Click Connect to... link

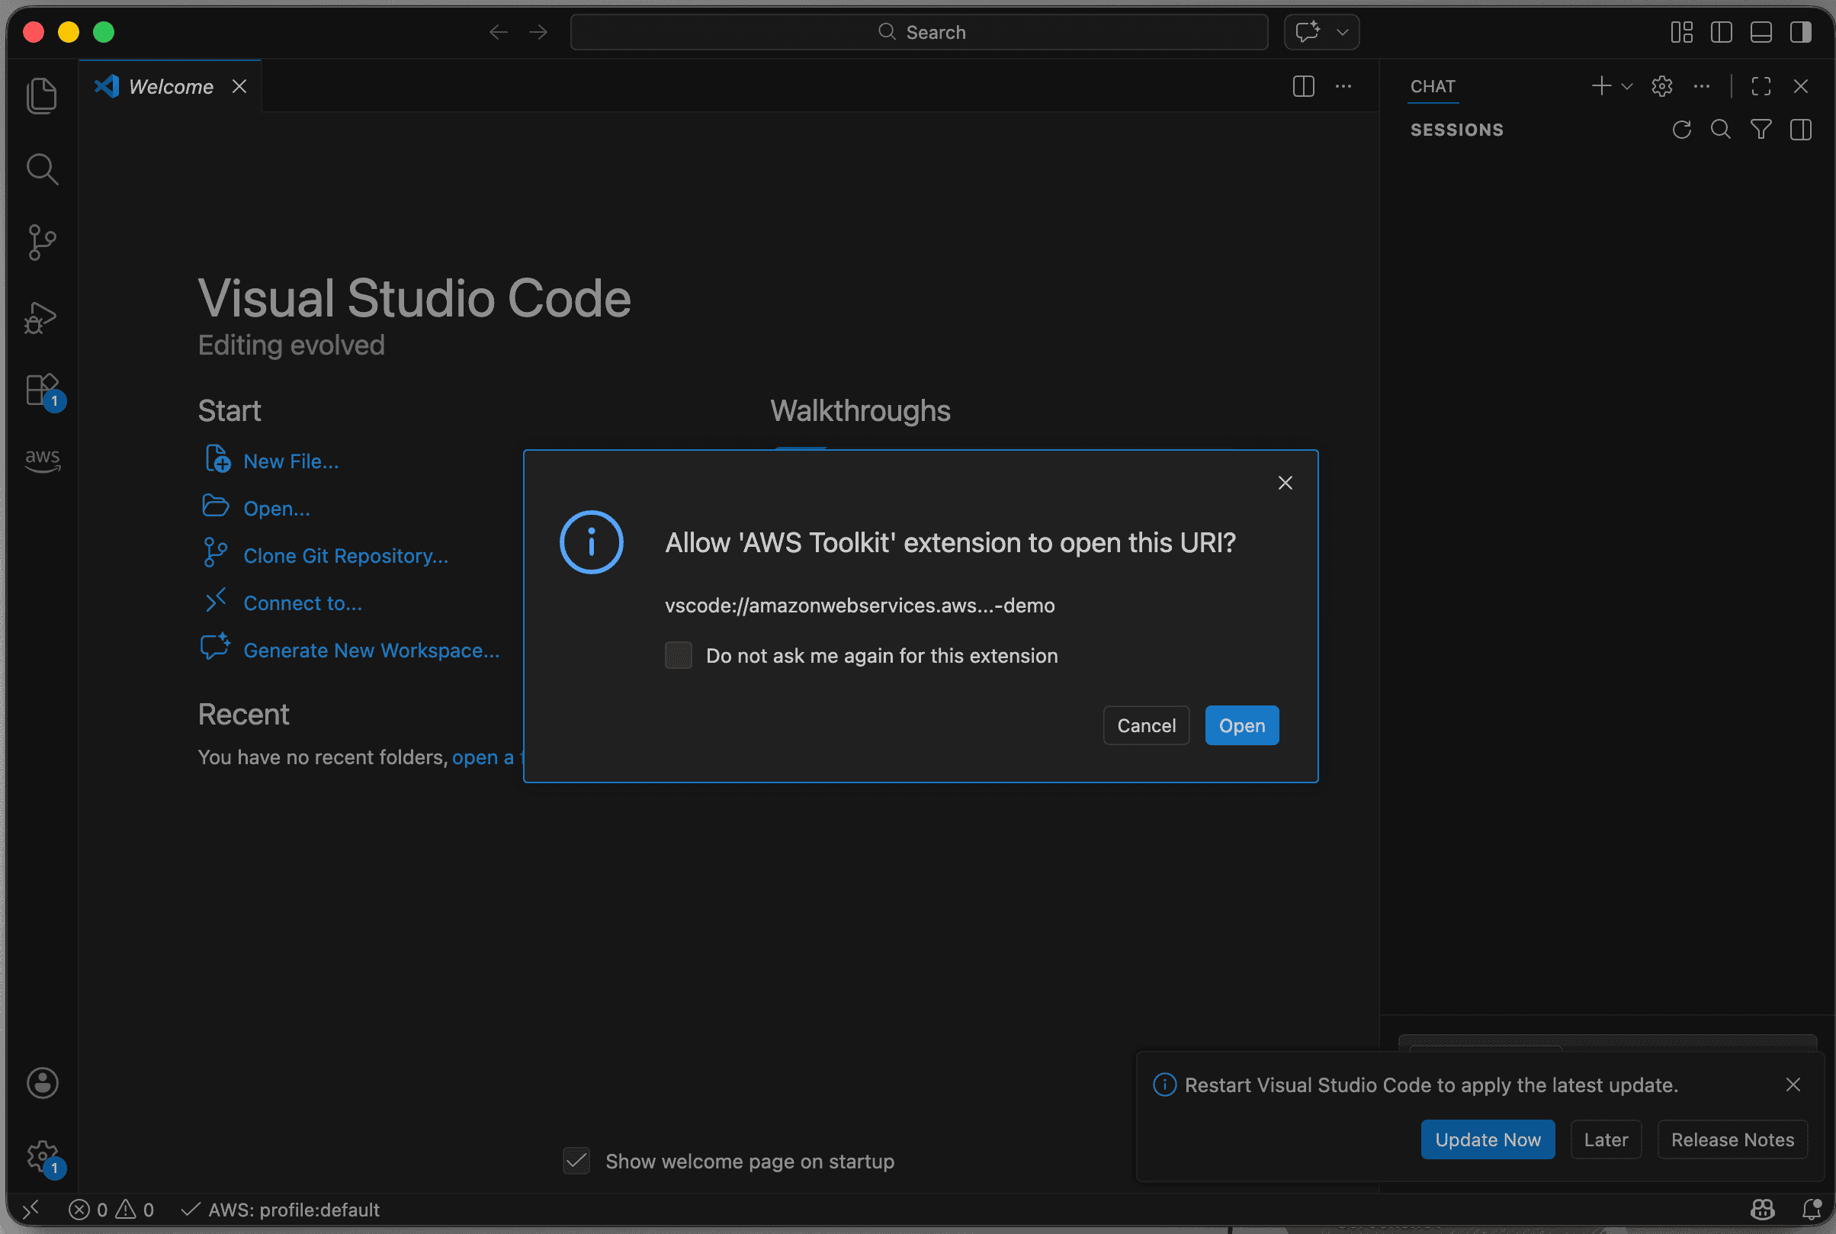click(302, 603)
